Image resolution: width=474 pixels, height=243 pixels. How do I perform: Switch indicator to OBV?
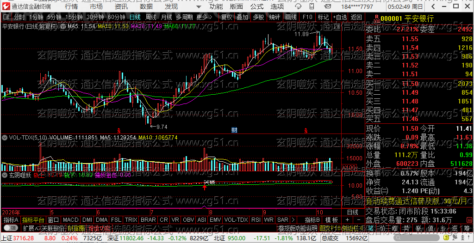(188, 220)
